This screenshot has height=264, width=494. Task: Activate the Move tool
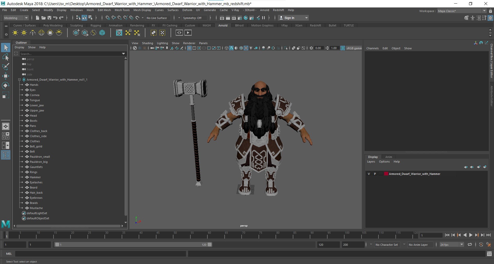(6, 76)
